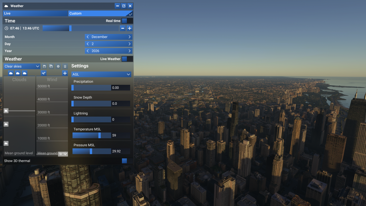Go to next day after 2
366x206 pixels.
pyautogui.click(x=130, y=44)
